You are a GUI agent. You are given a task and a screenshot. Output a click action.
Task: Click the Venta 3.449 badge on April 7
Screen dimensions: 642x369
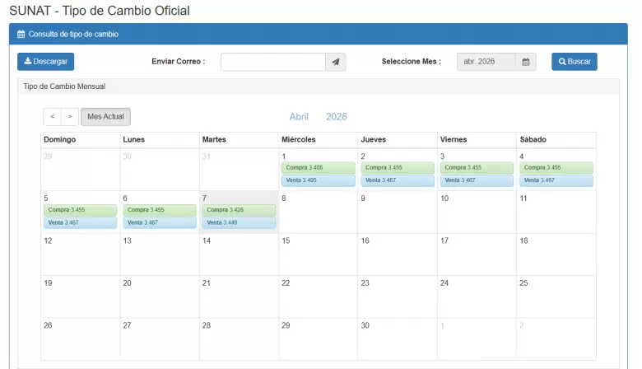(239, 222)
